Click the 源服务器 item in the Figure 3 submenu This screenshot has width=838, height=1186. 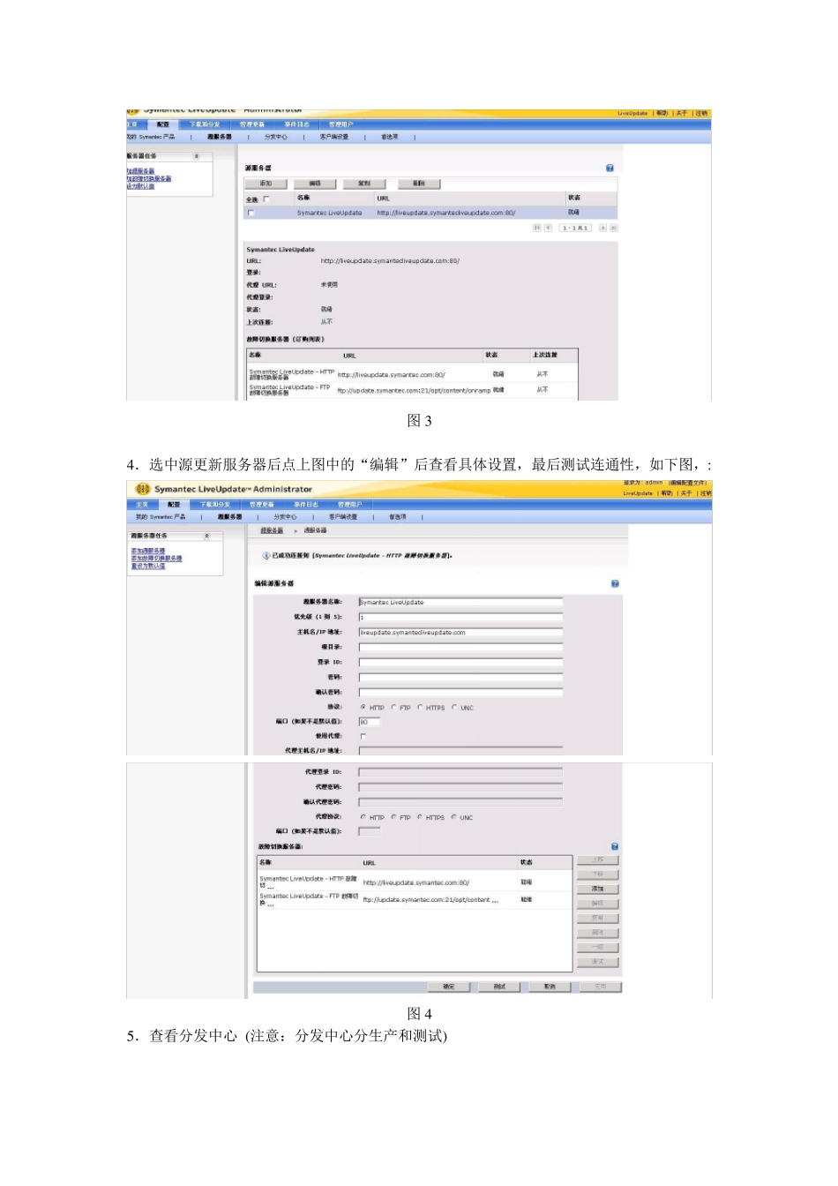(x=220, y=137)
